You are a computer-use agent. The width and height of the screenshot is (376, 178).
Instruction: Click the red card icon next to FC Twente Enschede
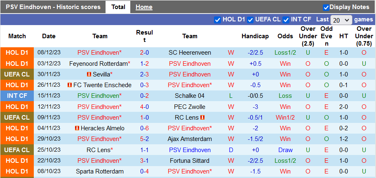click(x=70, y=85)
